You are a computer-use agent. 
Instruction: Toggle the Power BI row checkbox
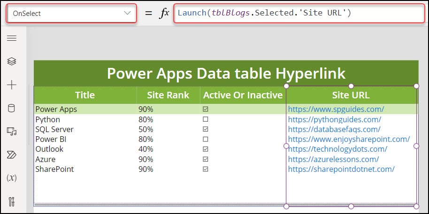[206, 139]
